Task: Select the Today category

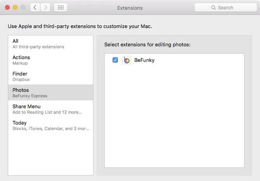Action: tap(51, 125)
